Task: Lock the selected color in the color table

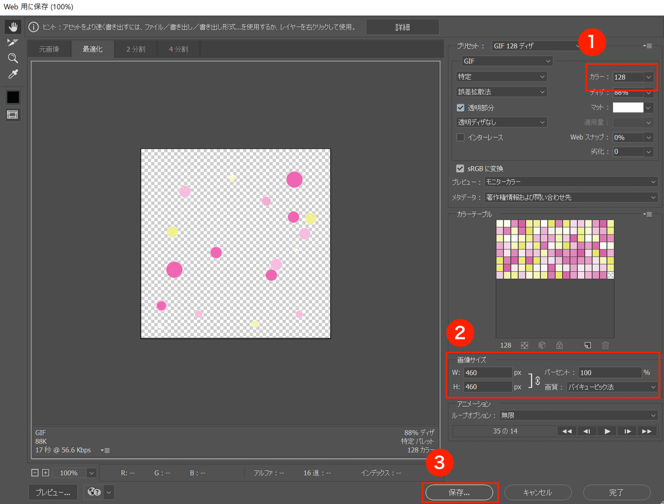Action: [x=559, y=345]
